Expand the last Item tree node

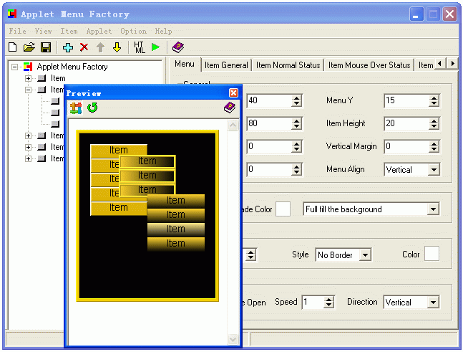pyautogui.click(x=28, y=159)
